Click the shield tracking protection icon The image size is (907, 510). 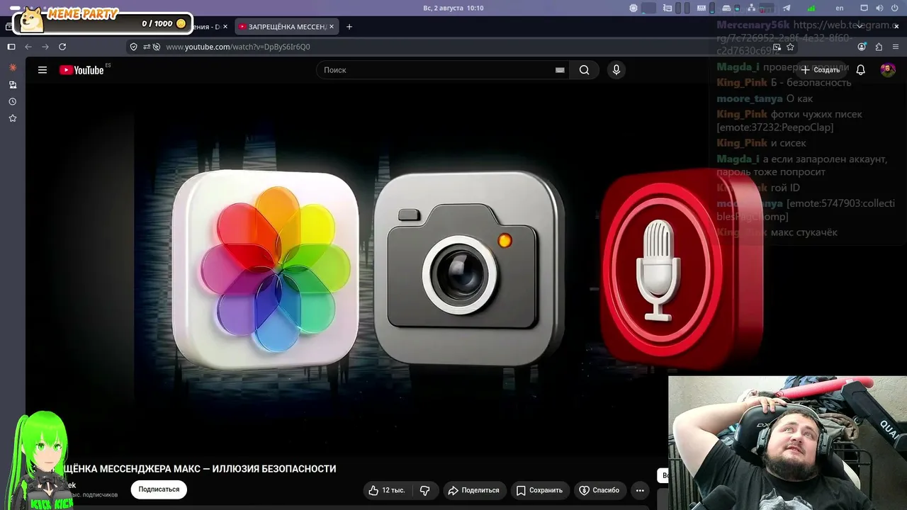click(133, 47)
